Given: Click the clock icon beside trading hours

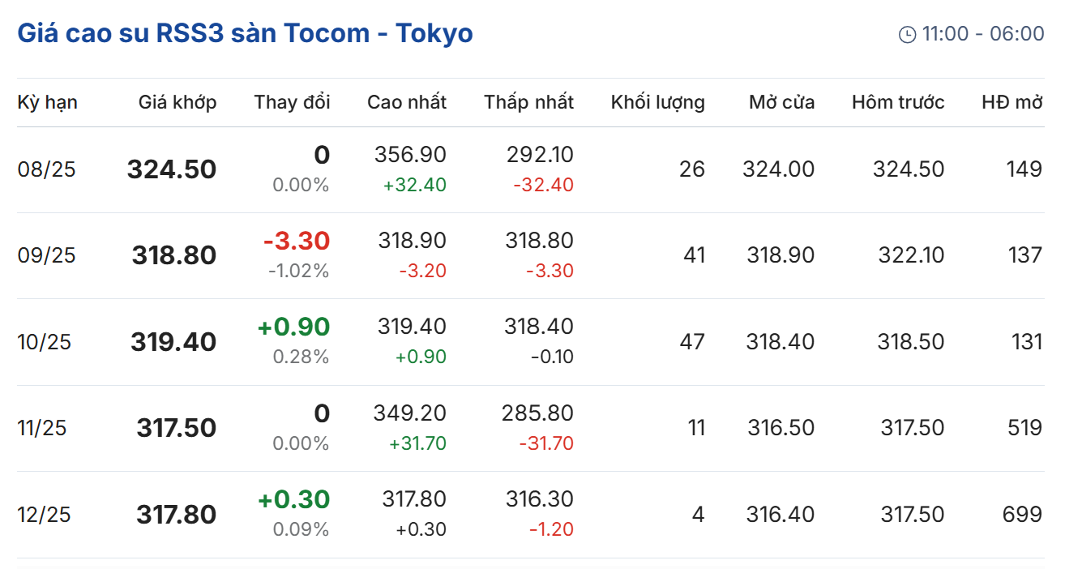Looking at the screenshot, I should 907,34.
